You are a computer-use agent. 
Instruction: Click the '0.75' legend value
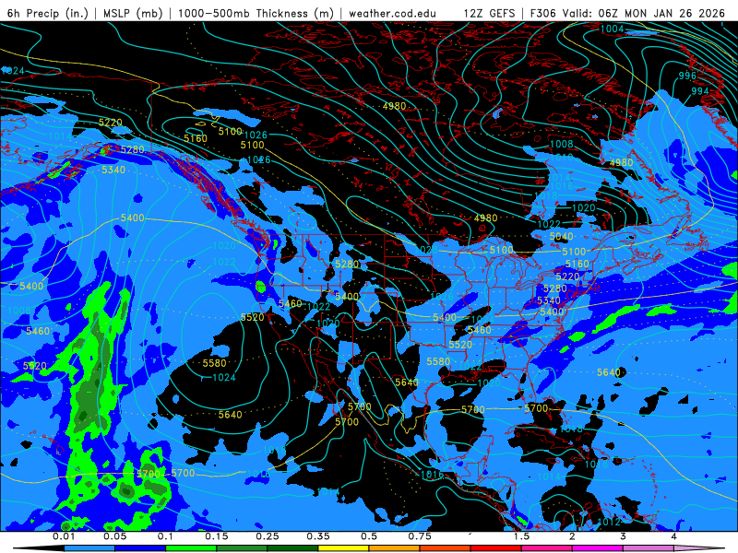420,536
